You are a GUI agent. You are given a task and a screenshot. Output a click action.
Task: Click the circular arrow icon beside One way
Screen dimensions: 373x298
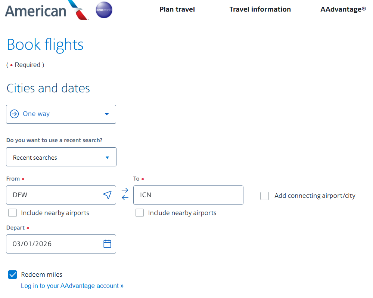pyautogui.click(x=14, y=114)
